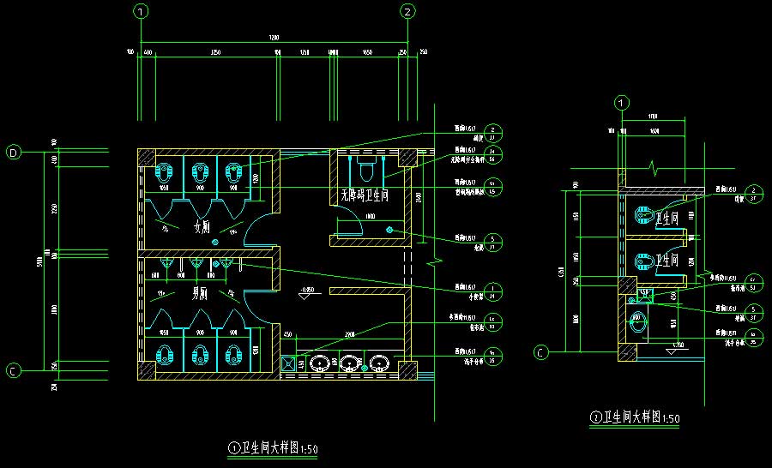Select the 5000 overall dimension on left
This screenshot has width=772, height=468.
pyautogui.click(x=39, y=261)
